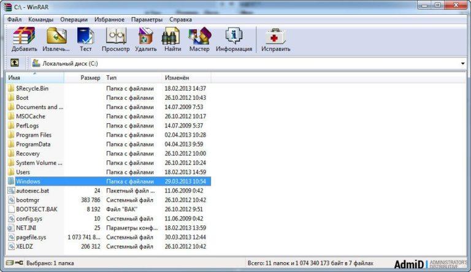471x272 pixels.
Task: Open the Параметры menu
Action: [147, 20]
